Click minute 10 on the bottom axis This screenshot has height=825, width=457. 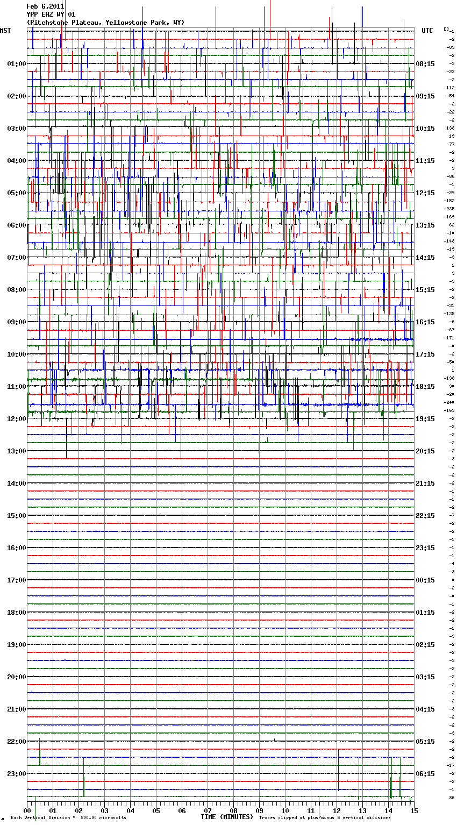click(285, 810)
